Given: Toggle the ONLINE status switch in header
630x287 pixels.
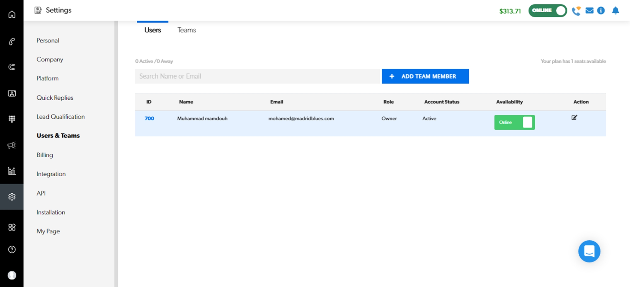Looking at the screenshot, I should pos(547,11).
